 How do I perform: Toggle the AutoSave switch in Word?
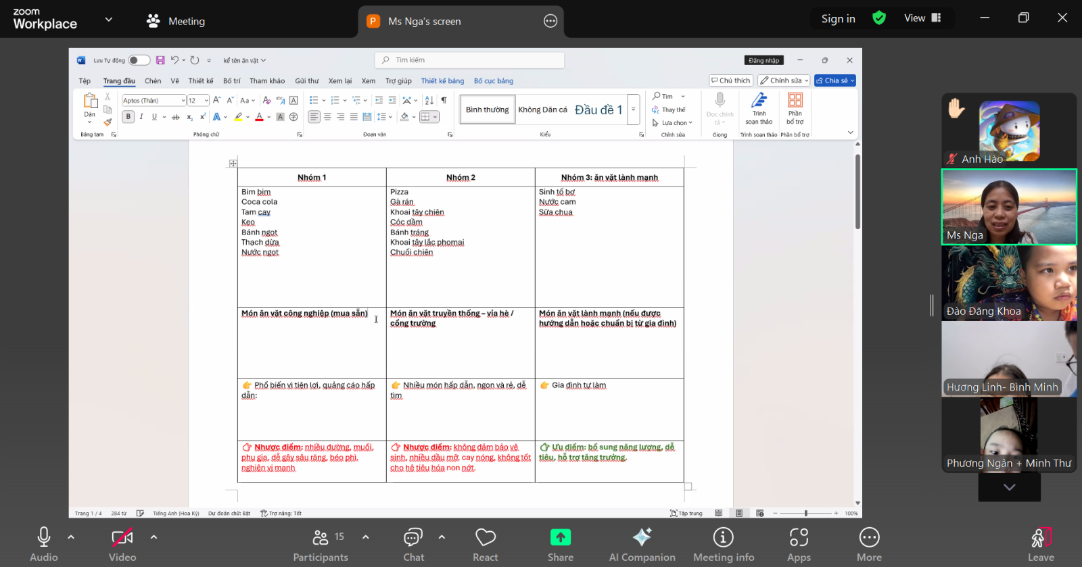tap(139, 60)
